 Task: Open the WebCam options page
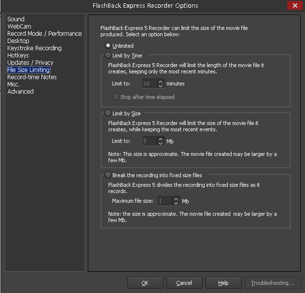click(19, 26)
